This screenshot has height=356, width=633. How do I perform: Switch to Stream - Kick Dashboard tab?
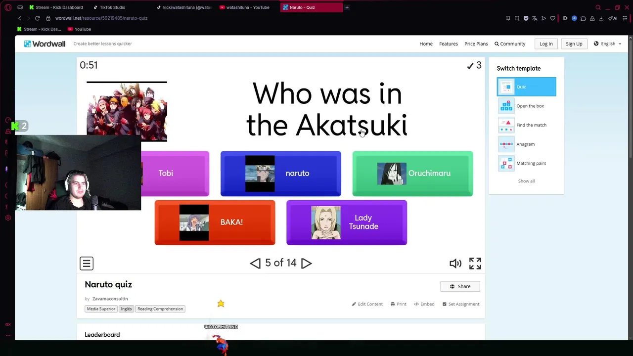click(56, 7)
